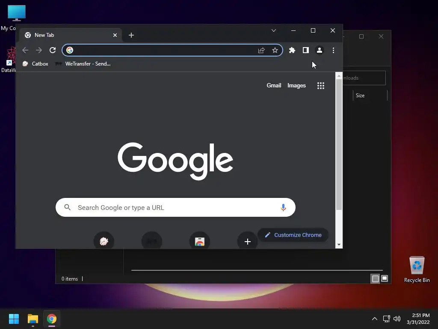The height and width of the screenshot is (329, 438).
Task: Bookmark this tab with the star icon
Action: (275, 50)
